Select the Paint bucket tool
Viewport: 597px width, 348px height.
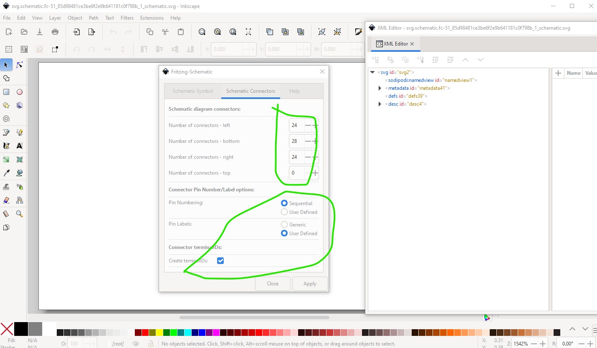pos(19,173)
